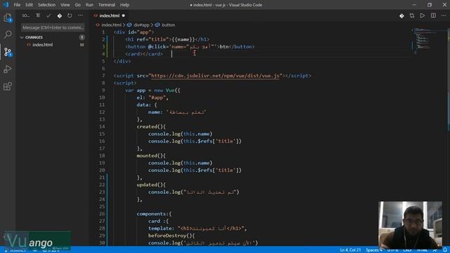
Task: Click the view as tree icon in Source Control
Action: (38, 15)
